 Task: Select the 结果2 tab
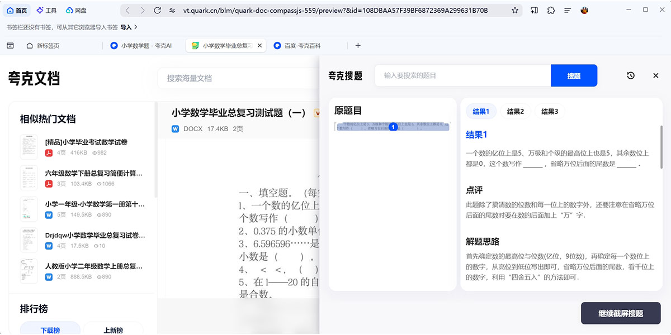[x=516, y=112]
